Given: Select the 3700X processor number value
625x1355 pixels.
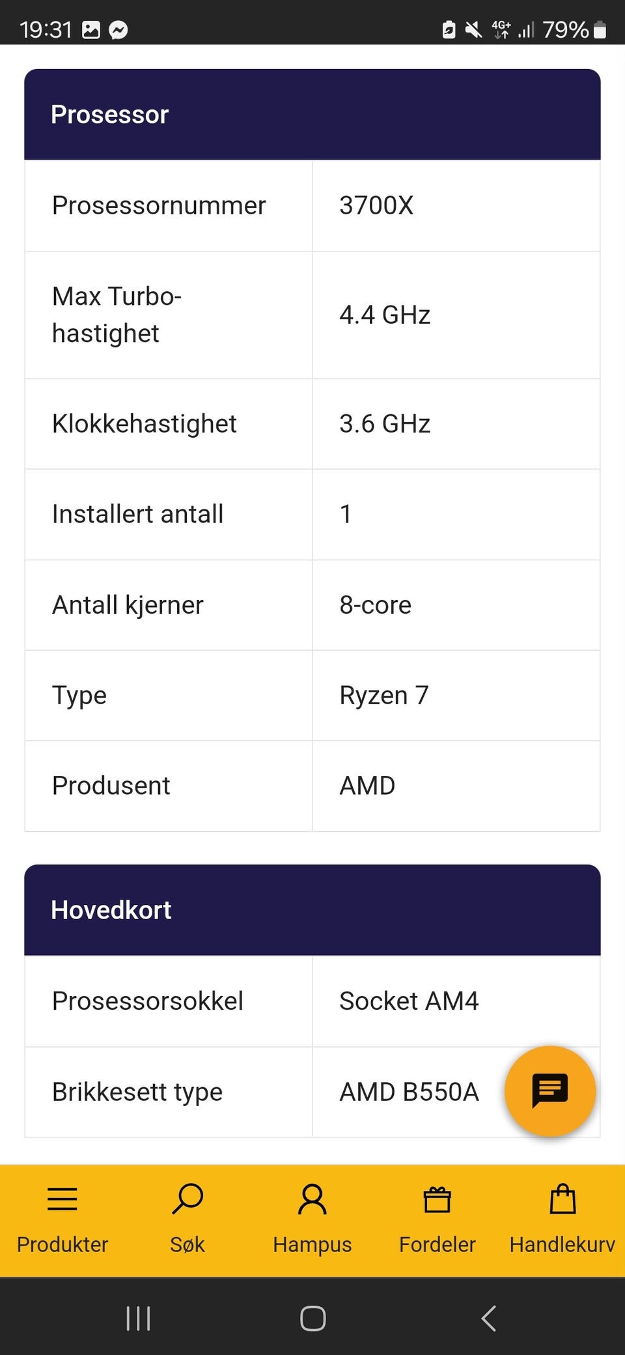Looking at the screenshot, I should [376, 206].
